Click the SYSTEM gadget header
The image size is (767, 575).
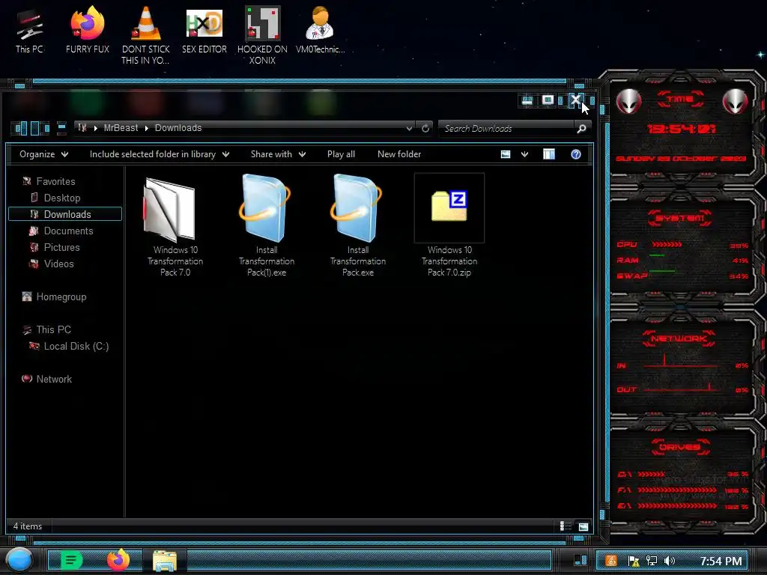click(680, 218)
